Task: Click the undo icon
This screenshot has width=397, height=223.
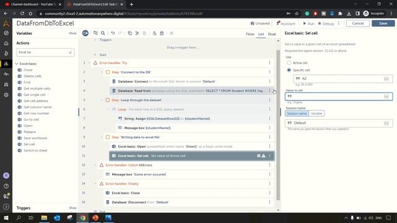Action: [x=113, y=33]
